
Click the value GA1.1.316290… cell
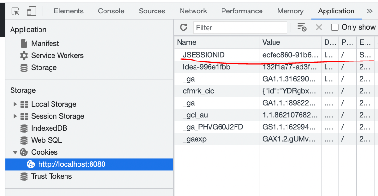pyautogui.click(x=290, y=79)
